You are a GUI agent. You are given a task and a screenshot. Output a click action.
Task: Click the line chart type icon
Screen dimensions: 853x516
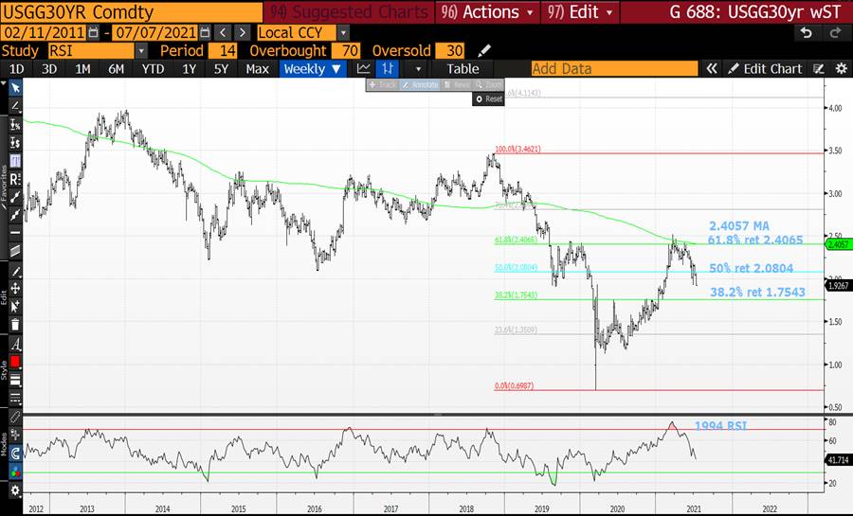(364, 69)
